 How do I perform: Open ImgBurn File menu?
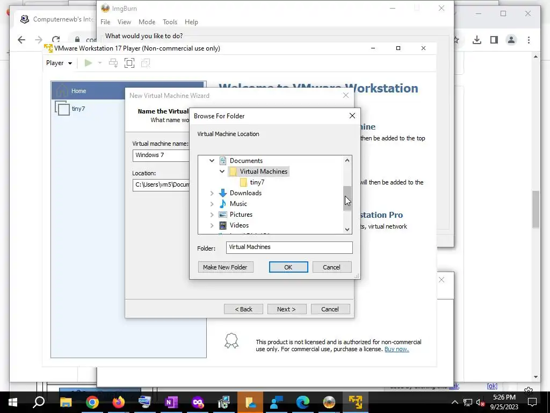tap(105, 22)
